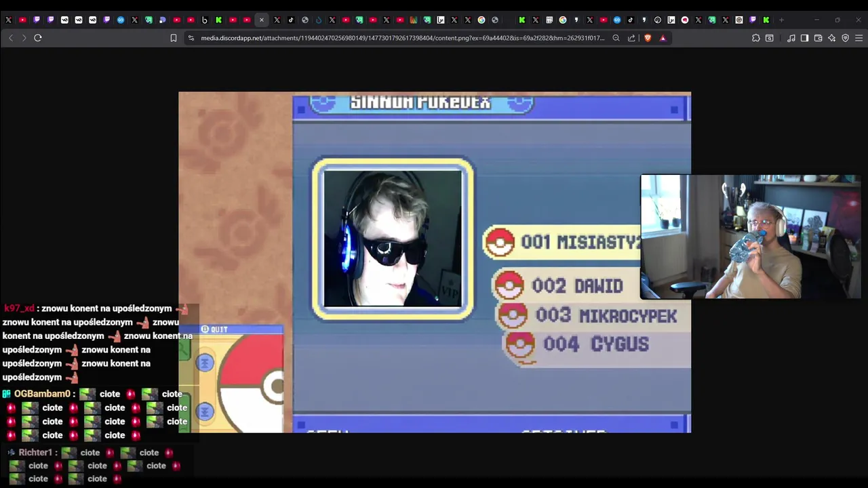This screenshot has height=488, width=868.
Task: Click the Pokeball beside 002 DAWID
Action: click(509, 285)
